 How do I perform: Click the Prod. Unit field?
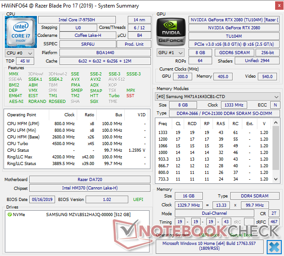point(134,44)
